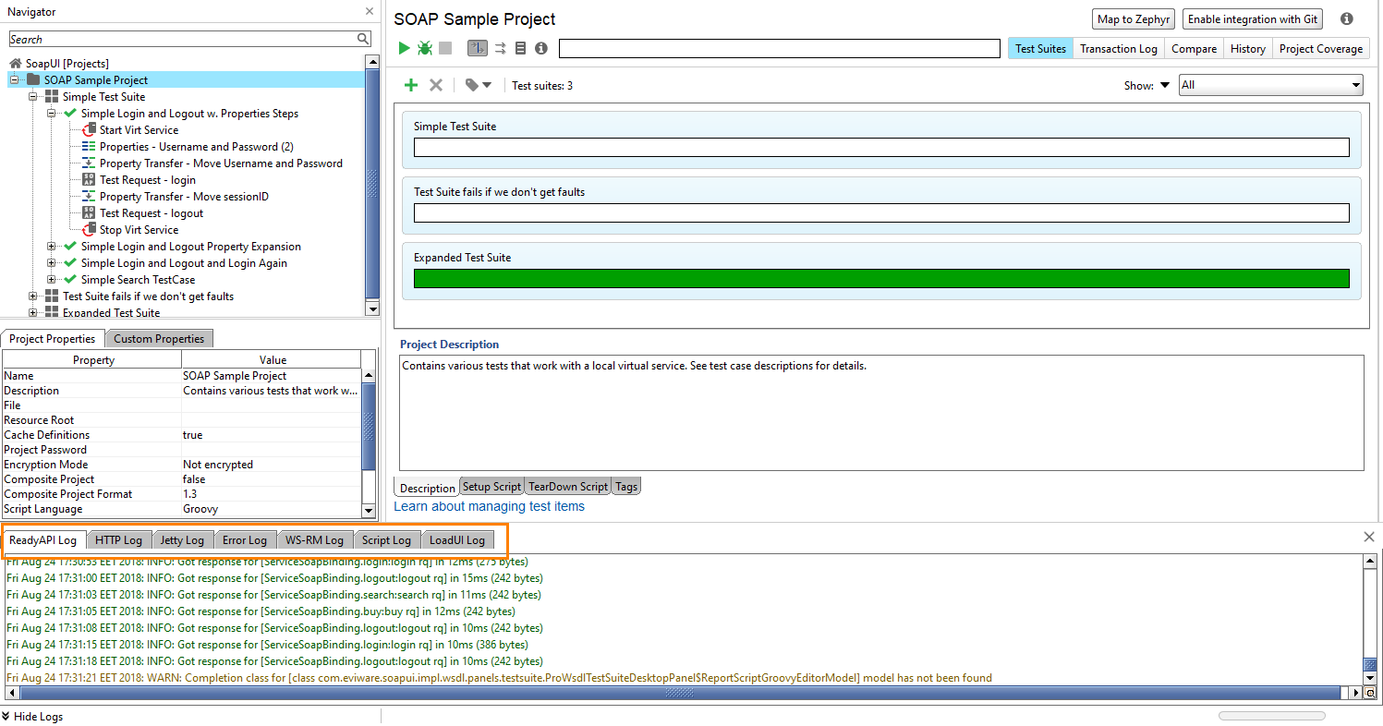The width and height of the screenshot is (1383, 726).
Task: Click Enable integration with Git button
Action: 1253,18
